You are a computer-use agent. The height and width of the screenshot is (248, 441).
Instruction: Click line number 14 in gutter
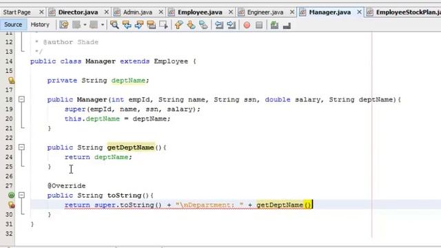click(x=9, y=61)
